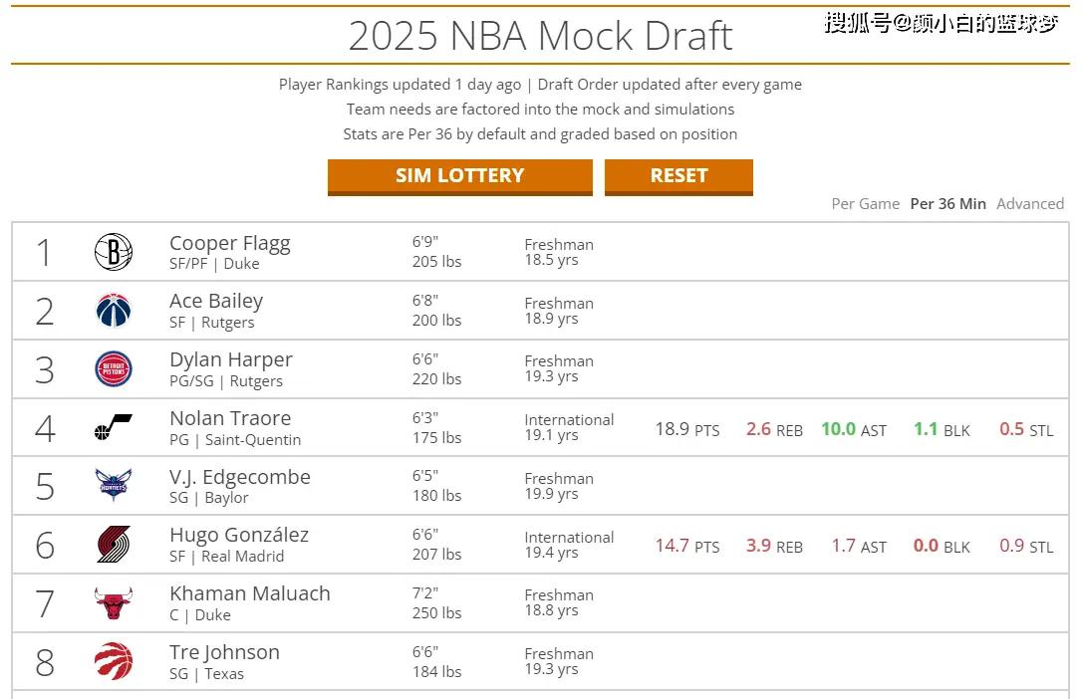1083x699 pixels.
Task: Run the SIM LOTTERY button
Action: [460, 176]
